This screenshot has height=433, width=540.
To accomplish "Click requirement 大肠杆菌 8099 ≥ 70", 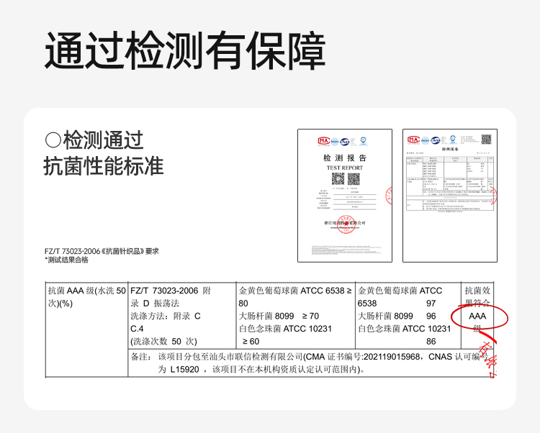I will [279, 316].
